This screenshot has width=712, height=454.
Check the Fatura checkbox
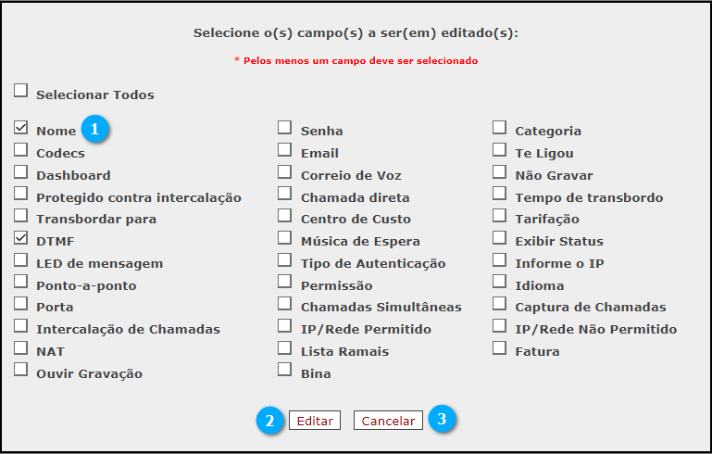499,348
